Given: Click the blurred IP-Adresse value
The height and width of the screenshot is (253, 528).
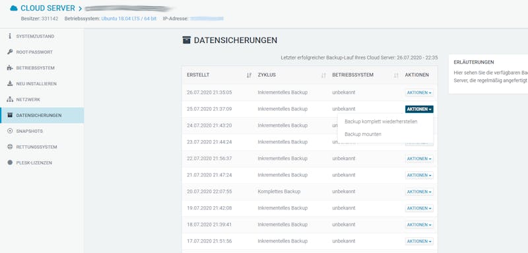Looking at the screenshot, I should [x=207, y=19].
